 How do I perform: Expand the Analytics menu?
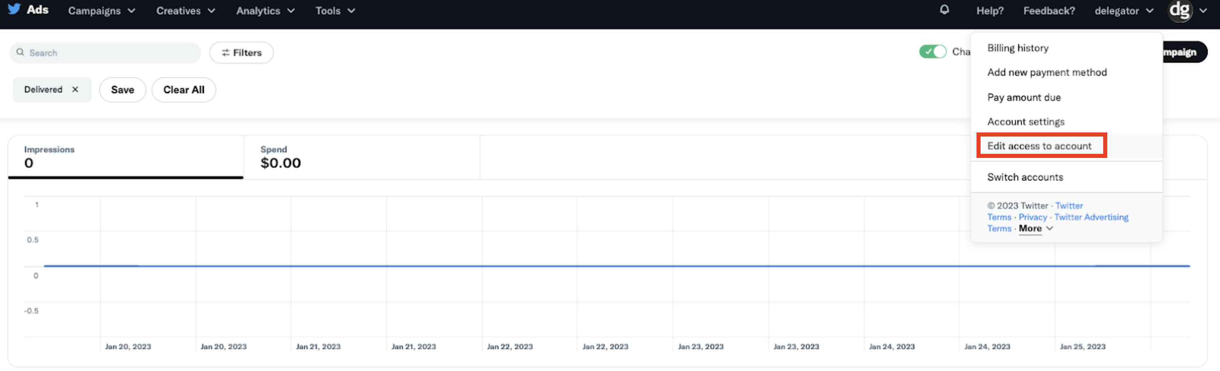(x=265, y=10)
